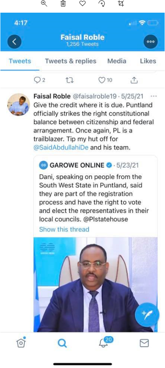Retweet using the retweet arrows icon
Image resolution: width=165 pixels, height=368 pixels.
click(x=69, y=81)
